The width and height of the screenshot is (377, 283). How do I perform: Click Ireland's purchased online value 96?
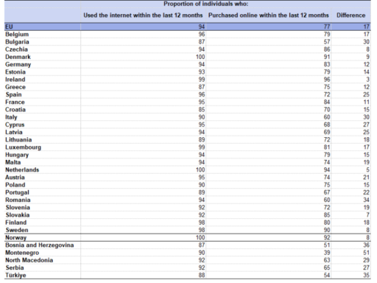[x=327, y=80]
